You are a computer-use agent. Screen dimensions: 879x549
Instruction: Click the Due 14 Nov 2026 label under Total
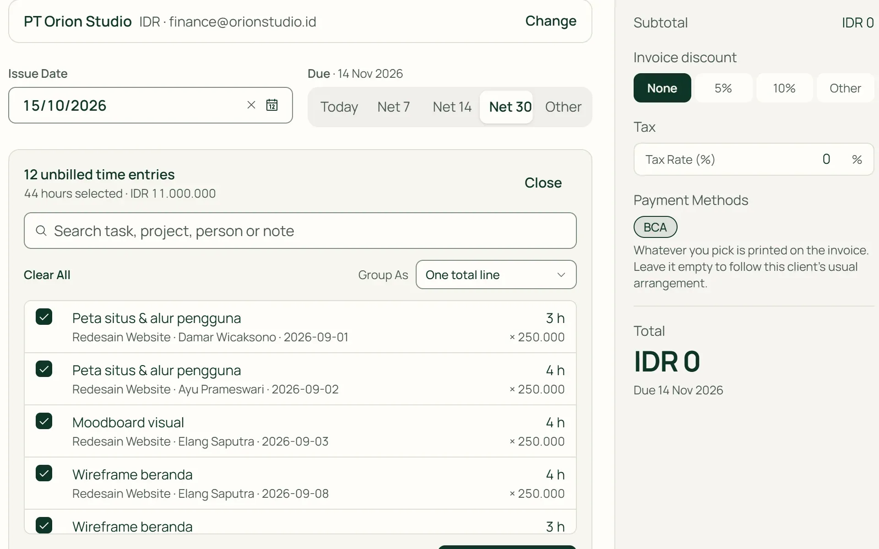678,390
